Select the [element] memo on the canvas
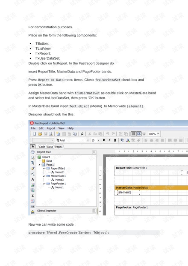Viewport: 188px width, 266px height. tap(129, 192)
